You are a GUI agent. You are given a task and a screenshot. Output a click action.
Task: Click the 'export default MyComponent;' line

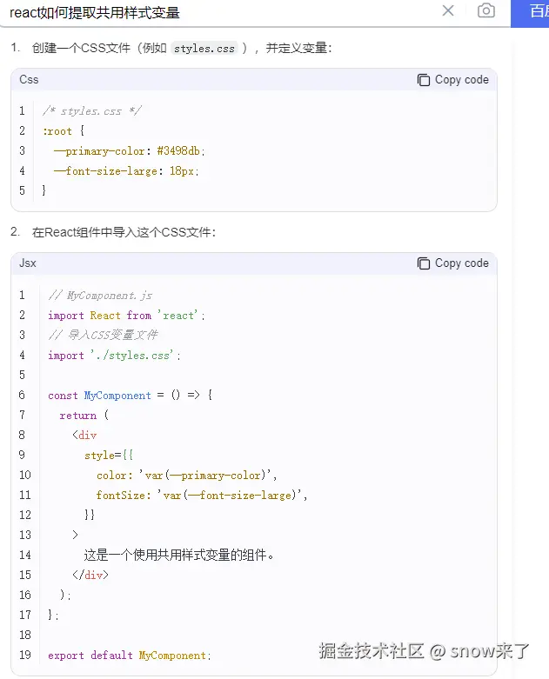pyautogui.click(x=130, y=656)
